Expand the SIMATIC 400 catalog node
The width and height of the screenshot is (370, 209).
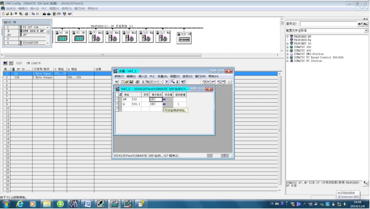coord(288,51)
